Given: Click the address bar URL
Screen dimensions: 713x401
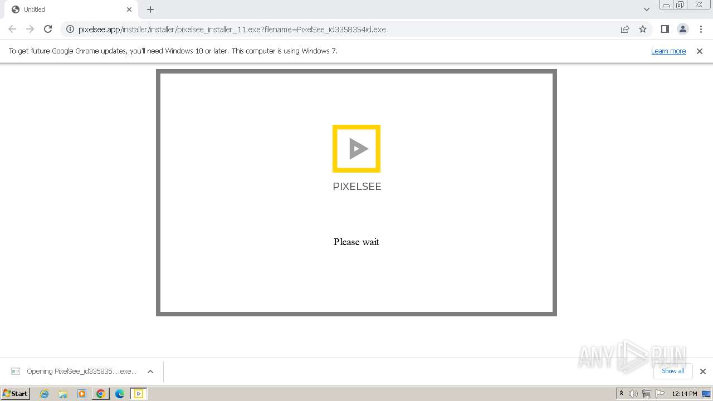Looking at the screenshot, I should tap(232, 29).
